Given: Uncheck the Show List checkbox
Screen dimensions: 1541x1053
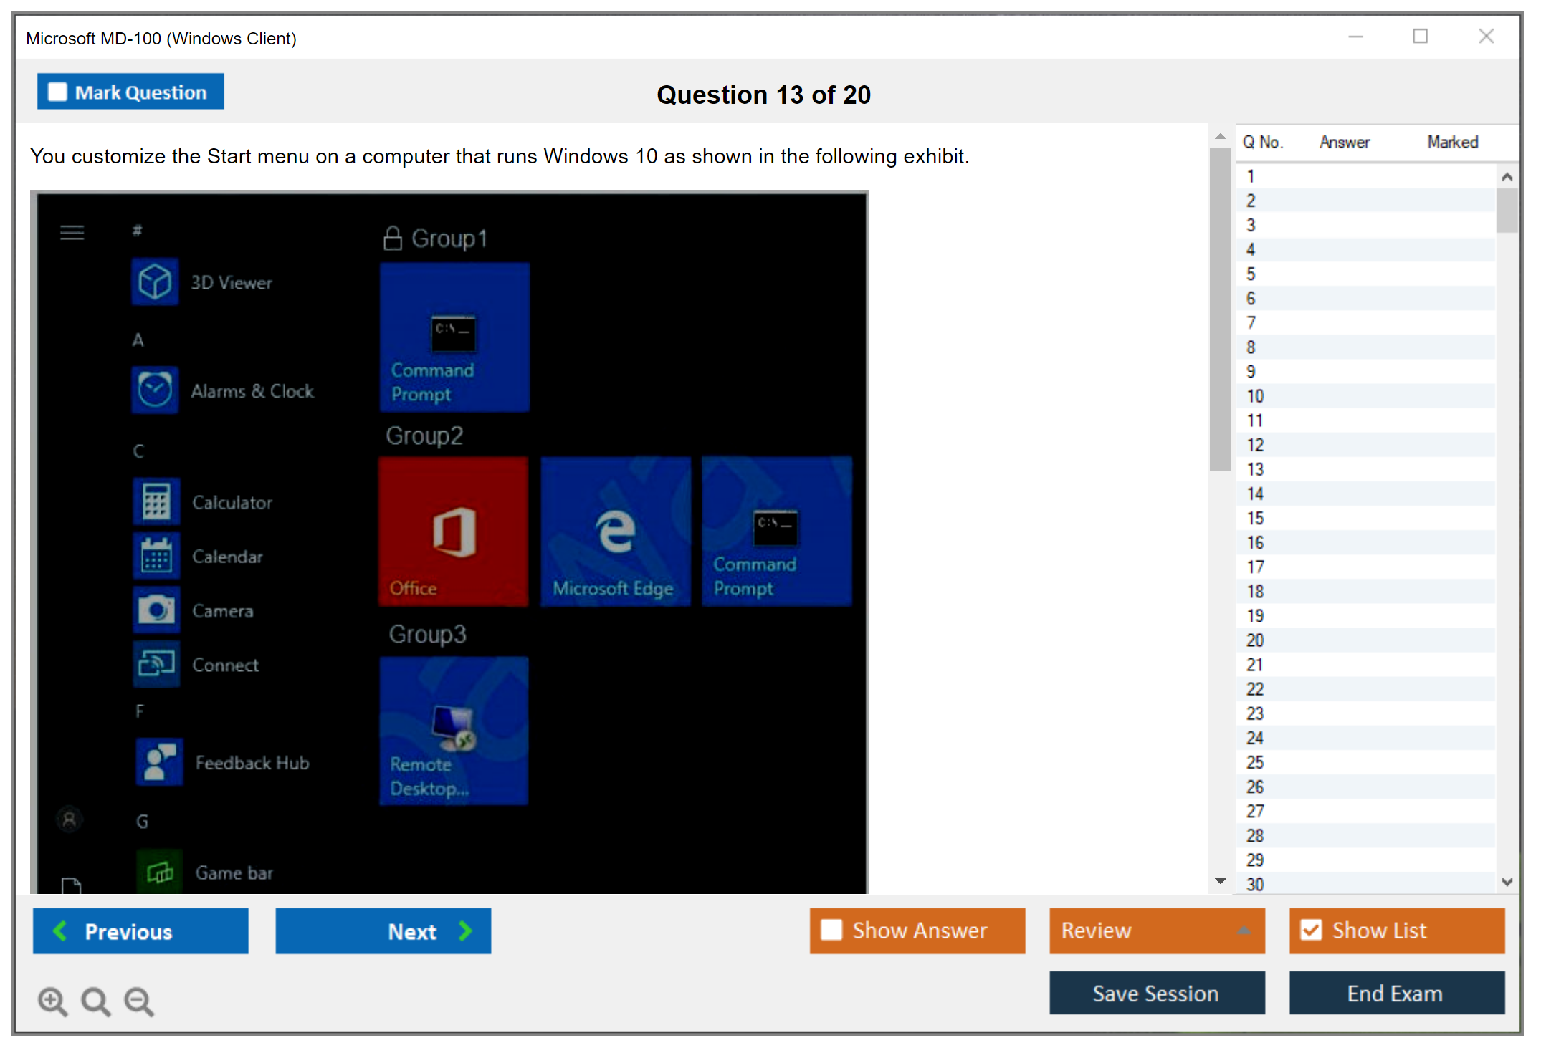Looking at the screenshot, I should pos(1311,930).
